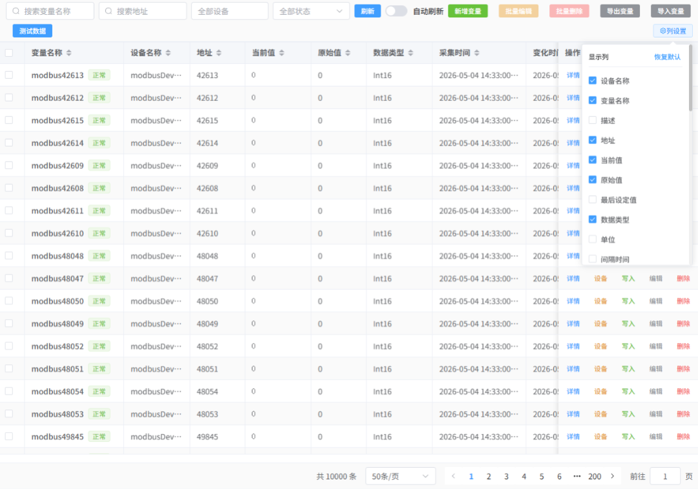Click the 导出变量 button
This screenshot has height=489, width=698.
[620, 11]
